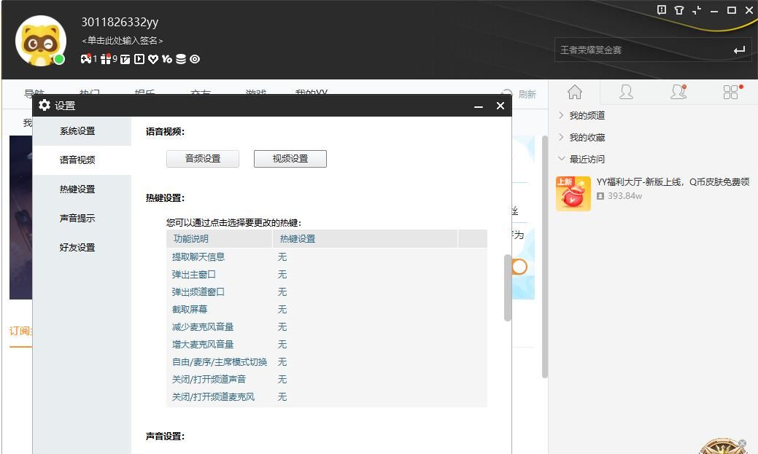
Task: Open 视频设置 video settings
Action: click(290, 158)
